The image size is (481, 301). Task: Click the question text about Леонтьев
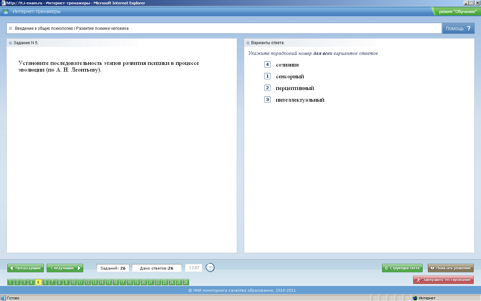(x=109, y=66)
